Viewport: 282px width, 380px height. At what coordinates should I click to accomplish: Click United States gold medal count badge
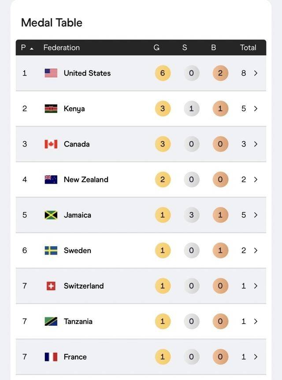163,73
